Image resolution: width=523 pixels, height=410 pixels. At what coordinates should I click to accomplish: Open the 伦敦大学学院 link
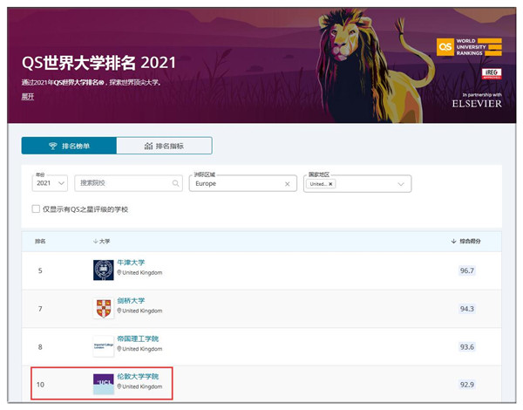tap(138, 377)
